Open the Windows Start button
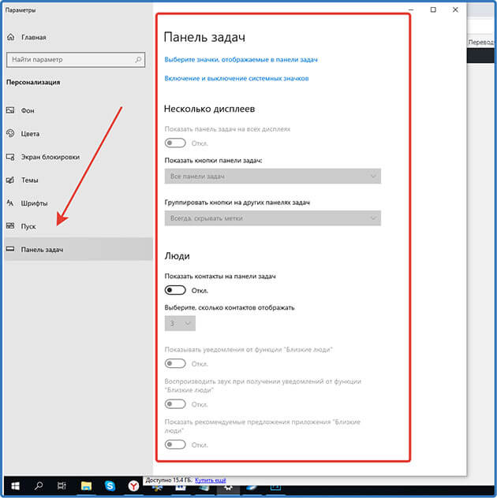 15,486
